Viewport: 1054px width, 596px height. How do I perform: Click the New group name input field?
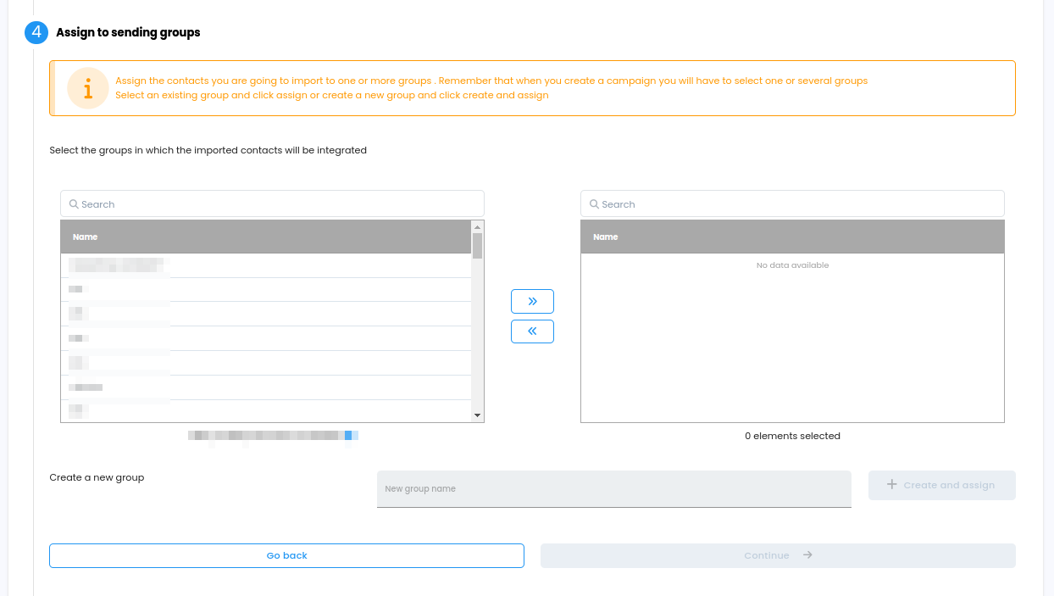(613, 489)
